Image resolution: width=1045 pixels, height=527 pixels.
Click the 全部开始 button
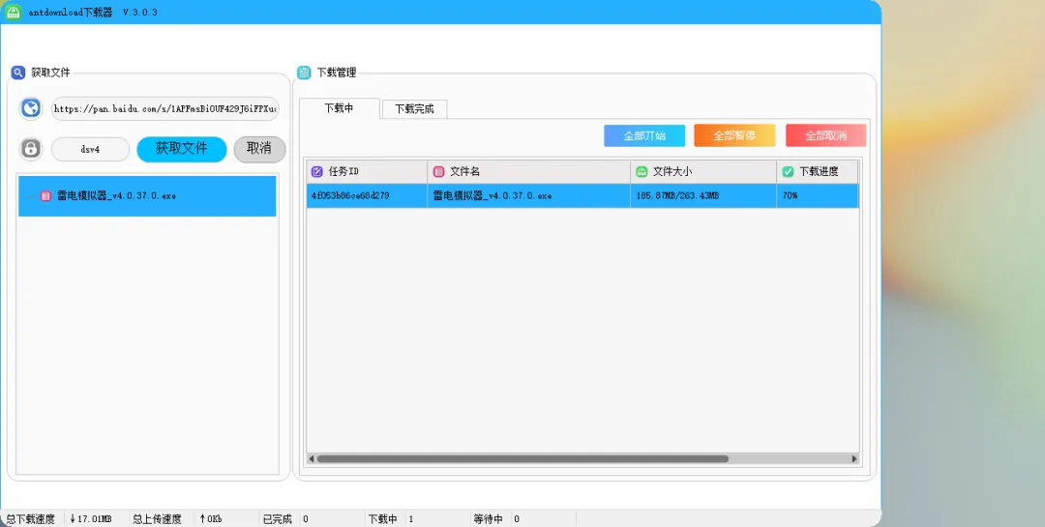(x=644, y=135)
